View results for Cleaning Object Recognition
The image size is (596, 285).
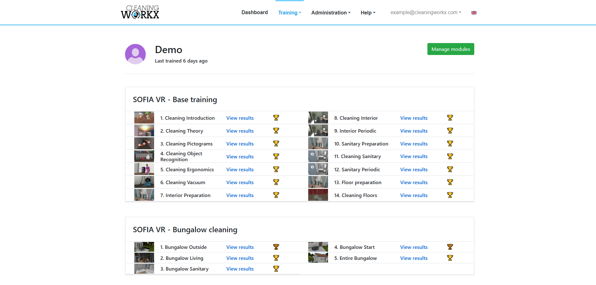240,156
